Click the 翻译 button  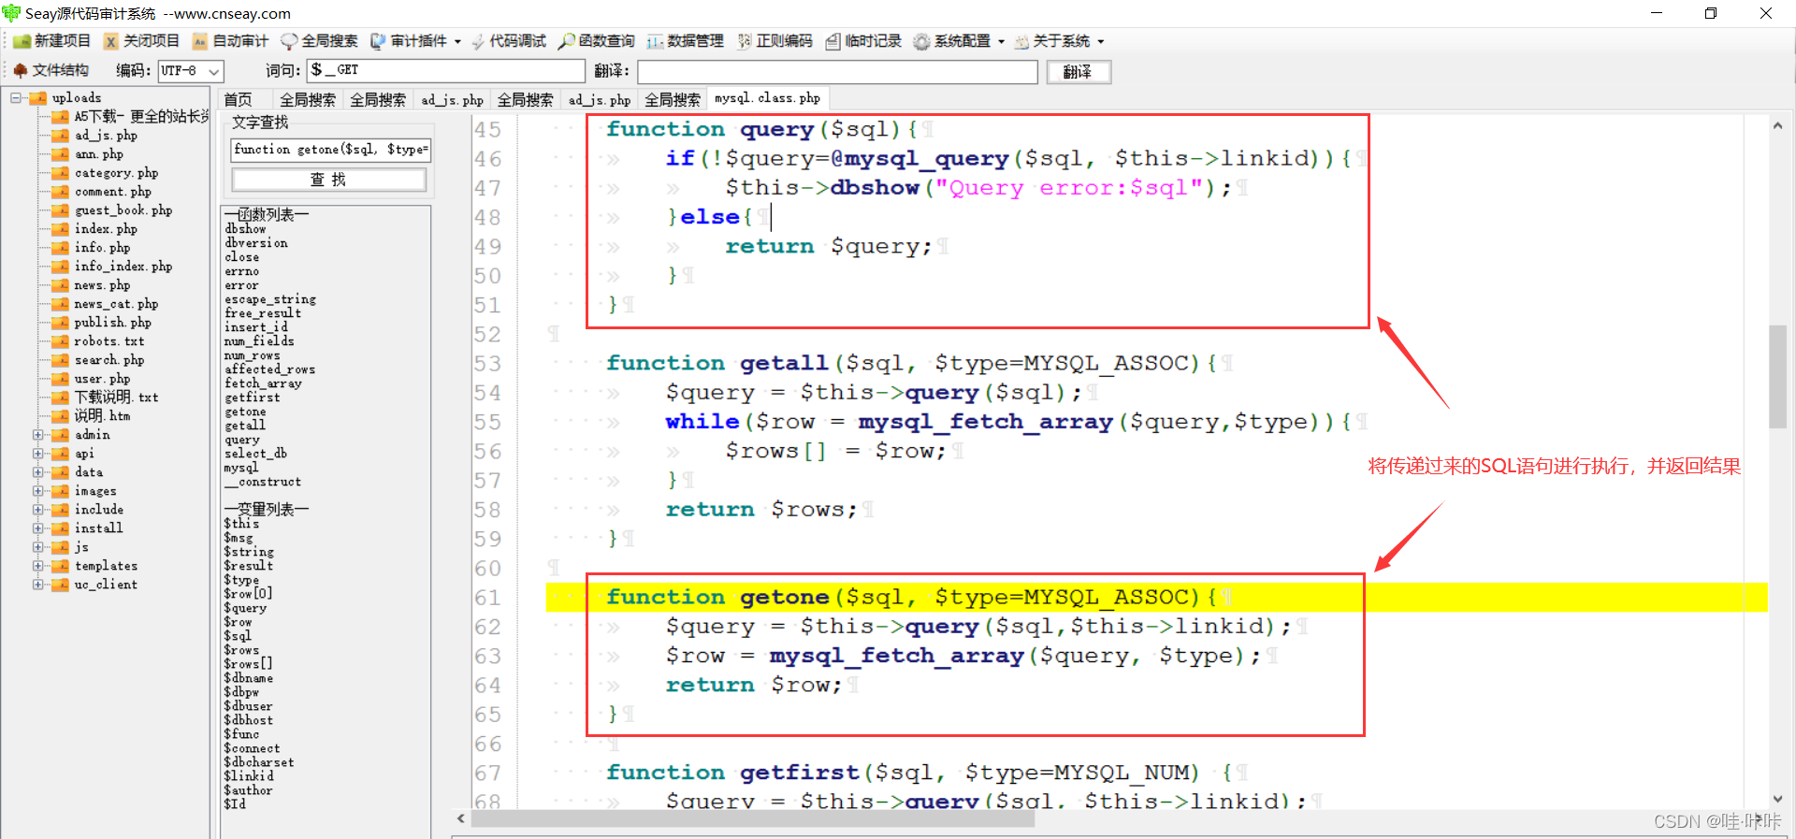(x=1079, y=72)
